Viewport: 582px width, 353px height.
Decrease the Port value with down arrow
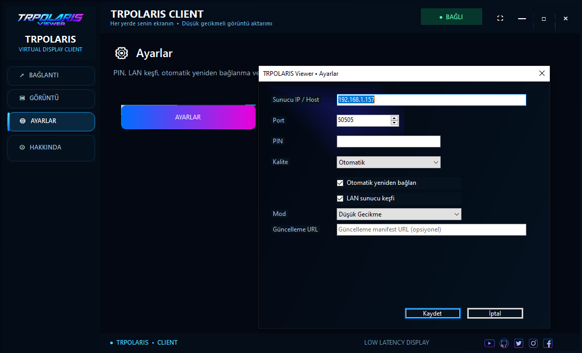point(394,123)
